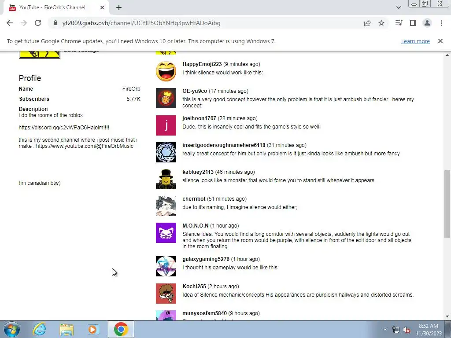Open munyaosfam5840's username link
The width and height of the screenshot is (451, 338).
(204, 313)
